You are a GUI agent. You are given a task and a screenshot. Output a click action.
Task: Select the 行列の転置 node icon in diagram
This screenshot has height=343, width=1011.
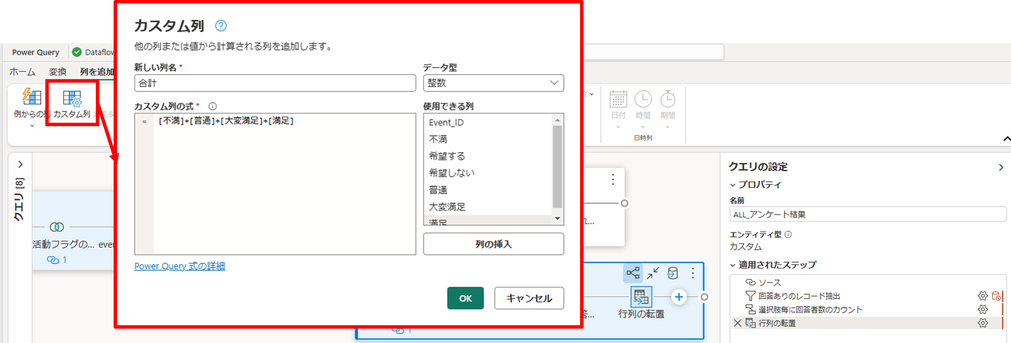pos(641,297)
